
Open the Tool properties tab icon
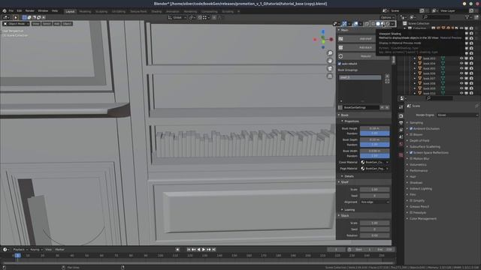[401, 107]
